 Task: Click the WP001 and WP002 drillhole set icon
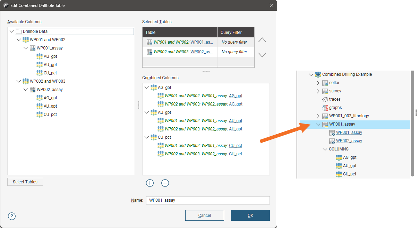click(26, 40)
